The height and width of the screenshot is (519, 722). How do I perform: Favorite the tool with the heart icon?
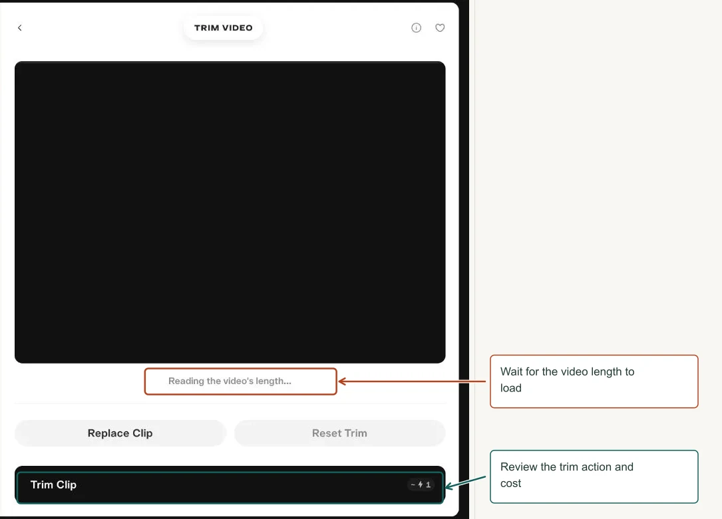pyautogui.click(x=440, y=28)
